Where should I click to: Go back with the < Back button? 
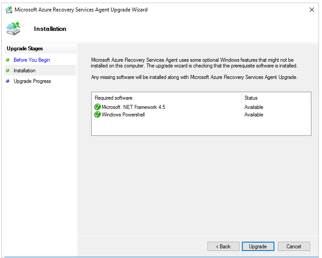(x=223, y=246)
